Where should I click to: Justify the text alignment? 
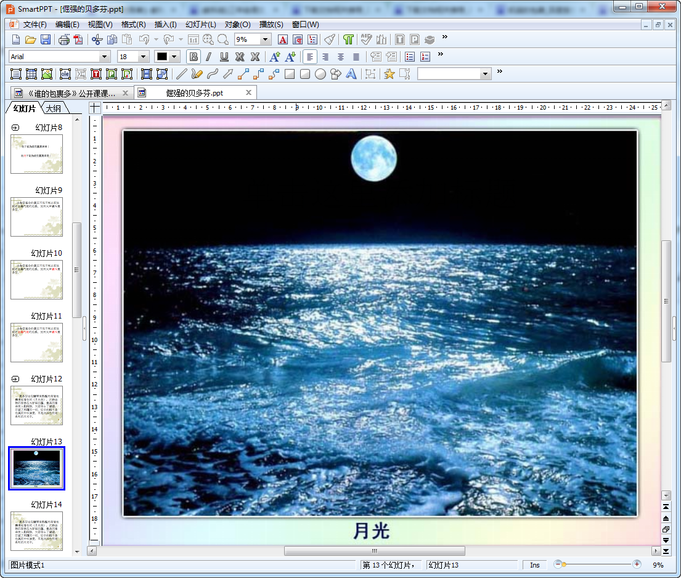tap(356, 57)
